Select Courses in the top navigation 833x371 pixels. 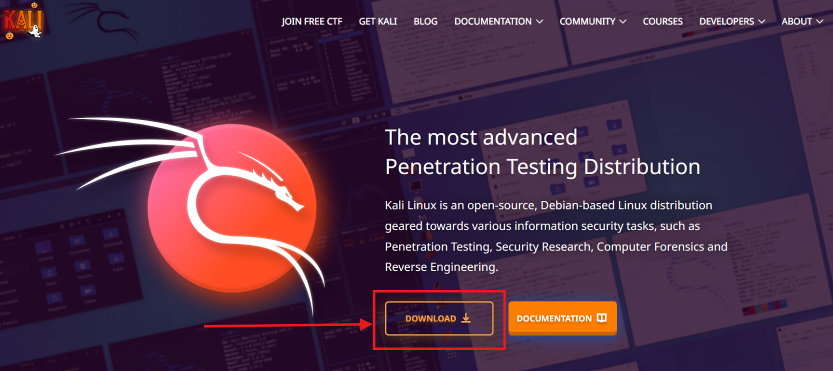(x=662, y=21)
